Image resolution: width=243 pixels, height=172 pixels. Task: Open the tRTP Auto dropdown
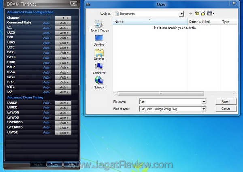pos(63,68)
